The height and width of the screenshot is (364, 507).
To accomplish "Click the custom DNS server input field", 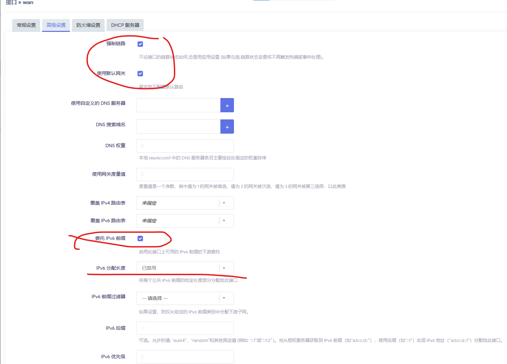I will click(x=178, y=106).
